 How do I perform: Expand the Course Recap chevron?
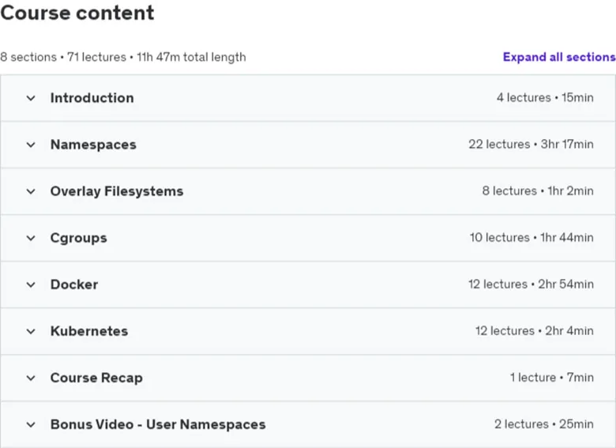pyautogui.click(x=31, y=378)
